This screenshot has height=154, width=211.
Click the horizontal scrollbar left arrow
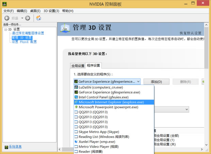[60, 149]
